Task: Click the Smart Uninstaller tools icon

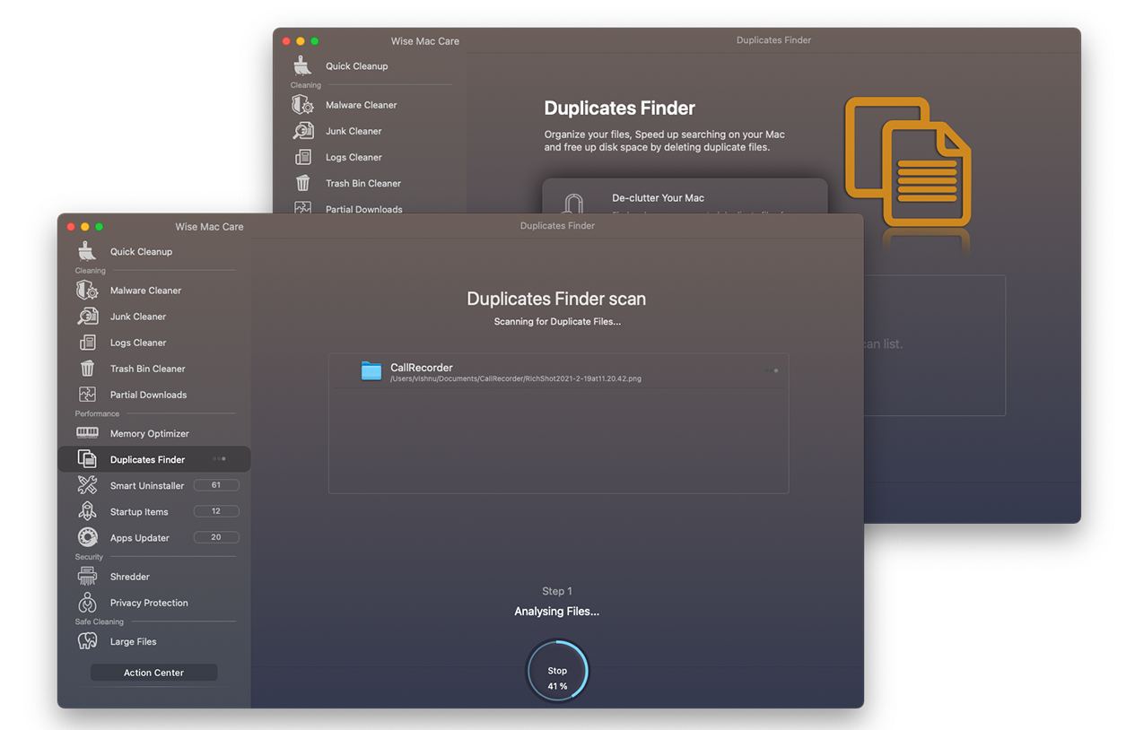Action: tap(87, 485)
